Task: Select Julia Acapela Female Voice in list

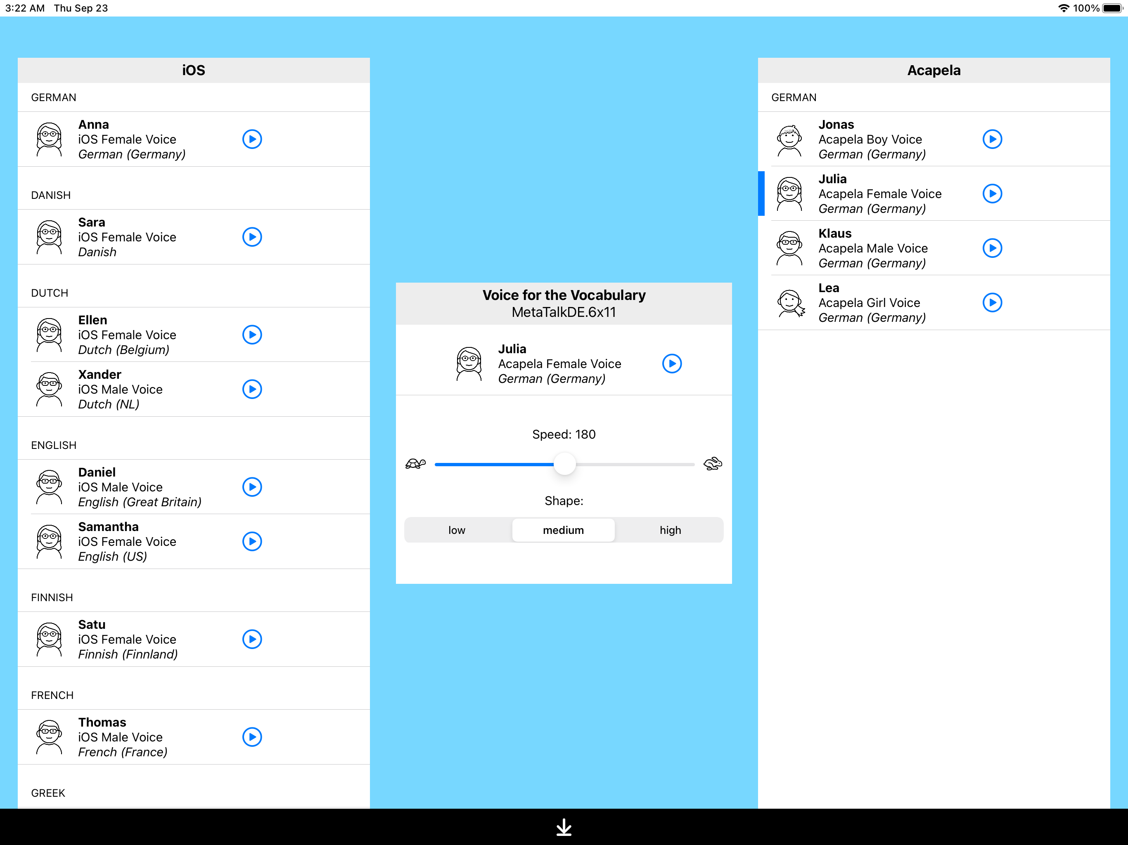Action: pos(934,194)
